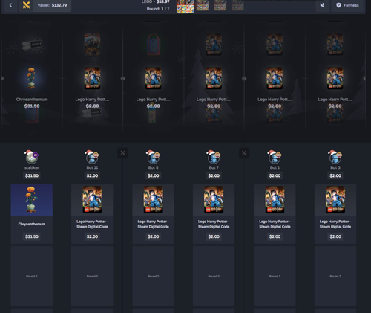Open Bot 11's avatar
The height and width of the screenshot is (313, 371).
tap(92, 157)
